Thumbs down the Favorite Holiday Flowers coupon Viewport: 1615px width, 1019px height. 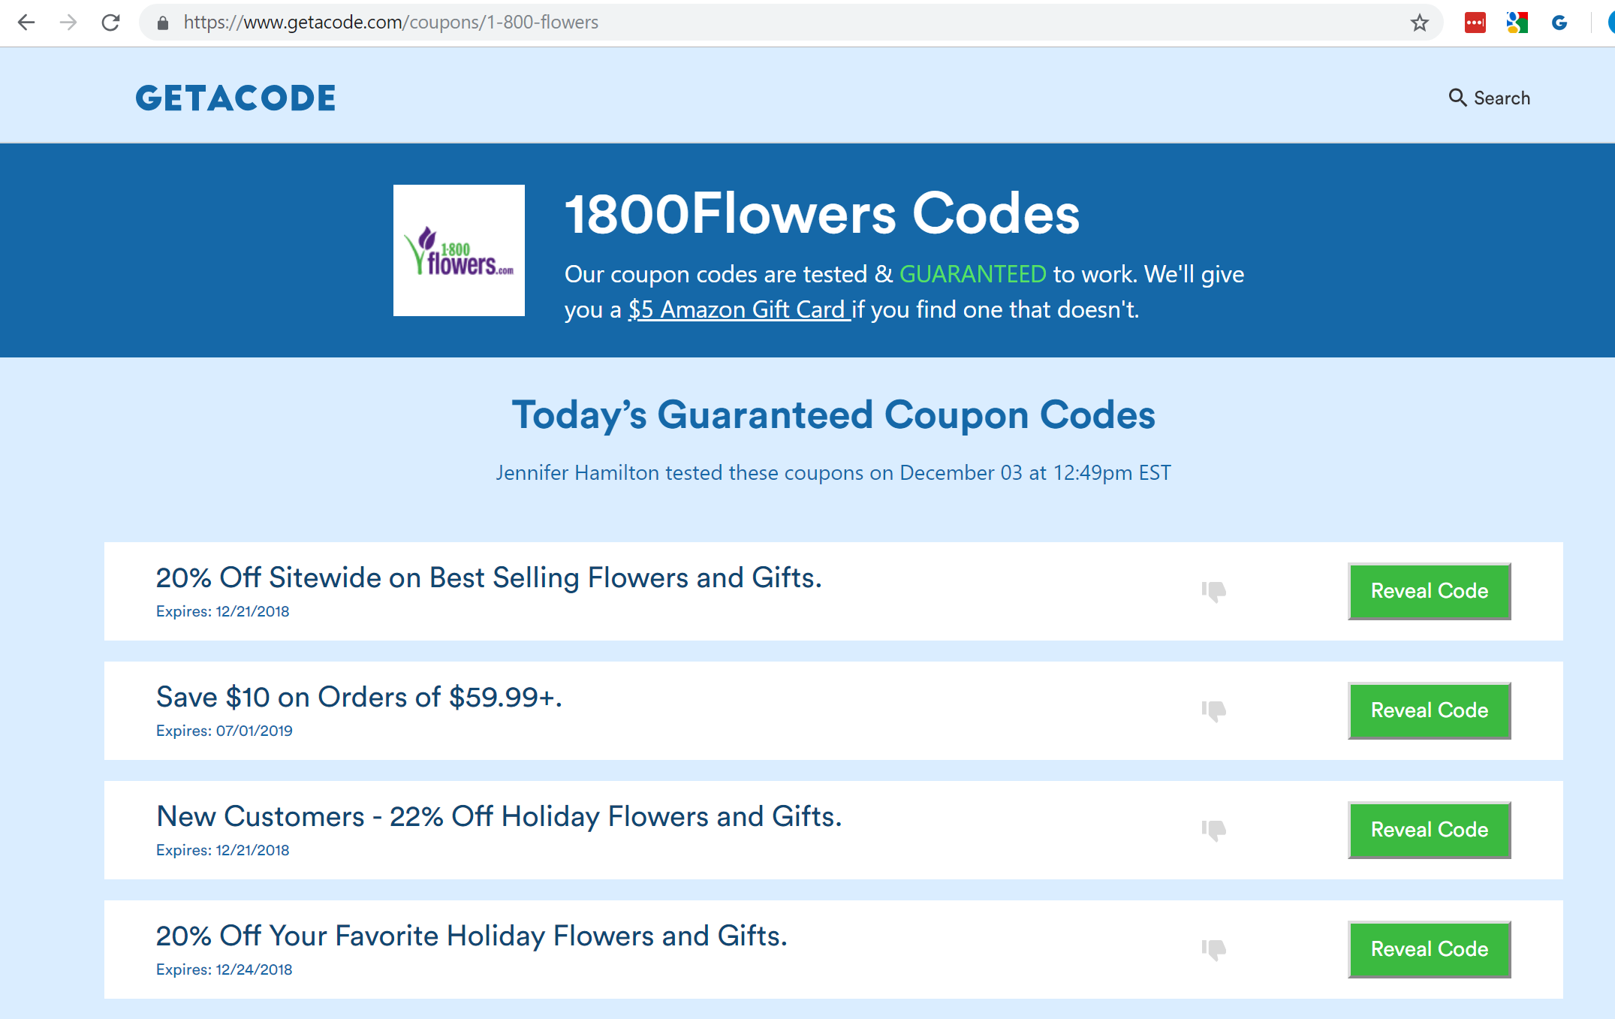(x=1213, y=949)
